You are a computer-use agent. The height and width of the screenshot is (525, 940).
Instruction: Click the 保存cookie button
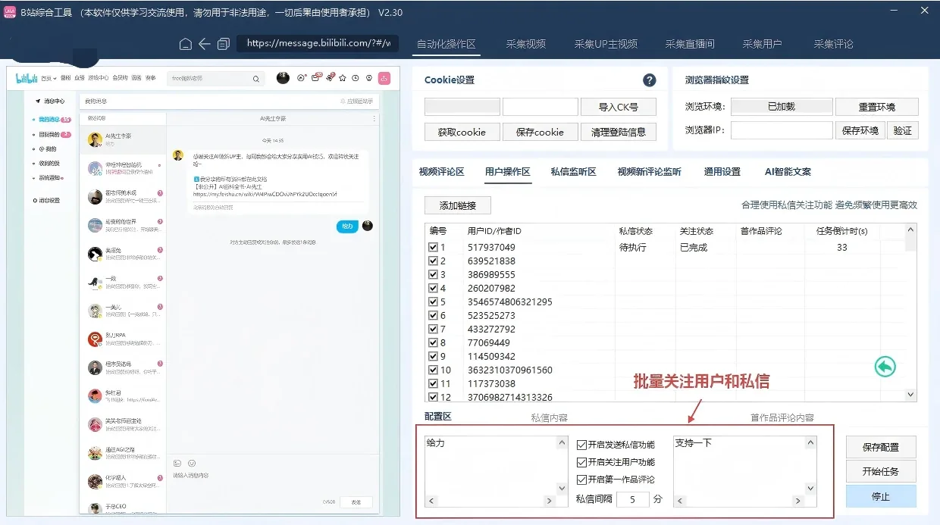pyautogui.click(x=540, y=132)
